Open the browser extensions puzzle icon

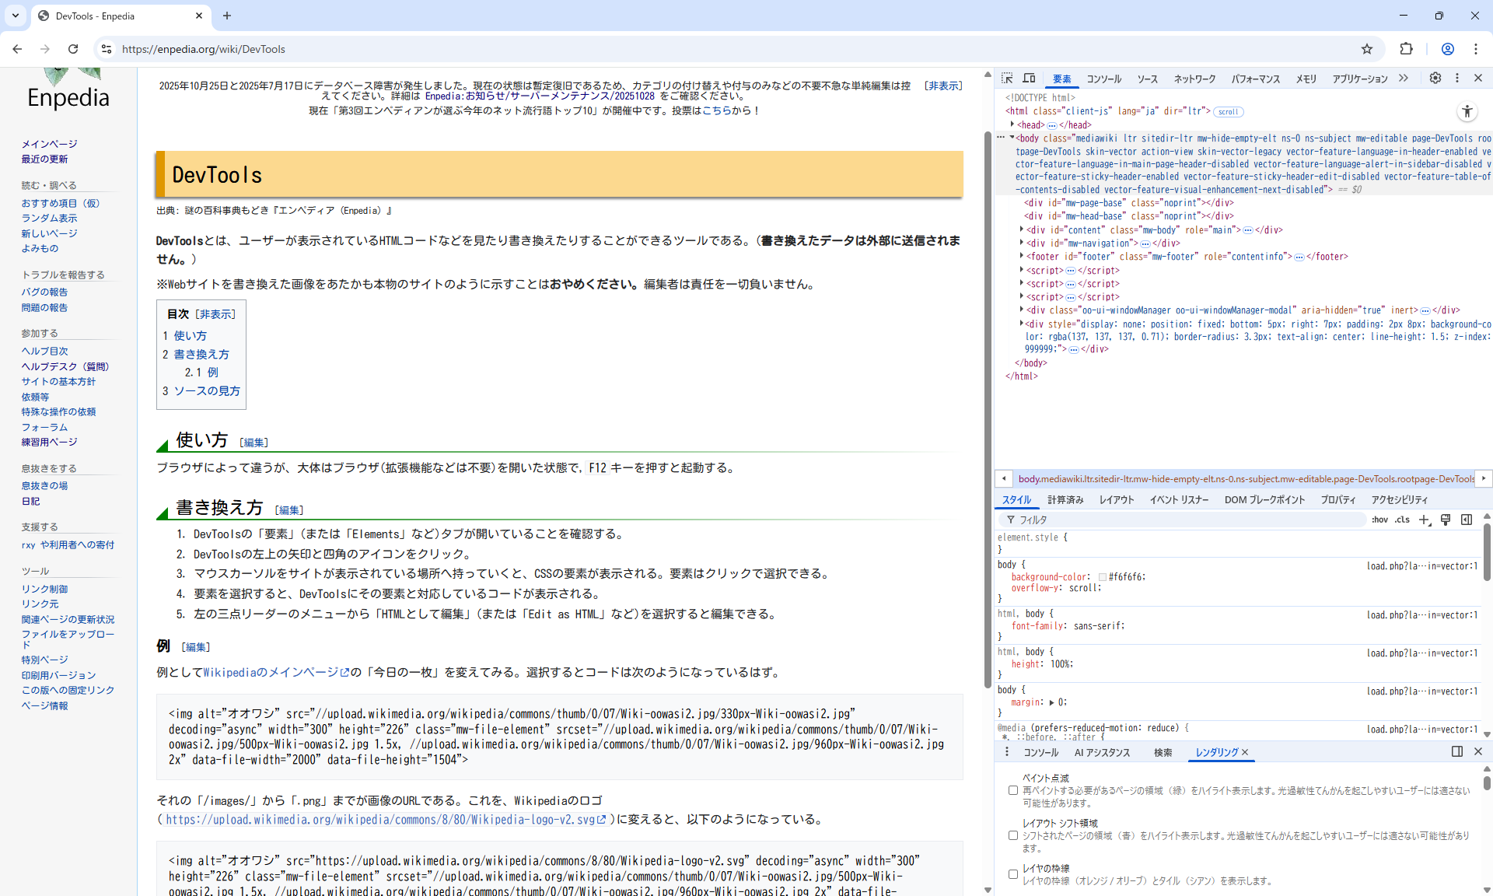[1406, 49]
